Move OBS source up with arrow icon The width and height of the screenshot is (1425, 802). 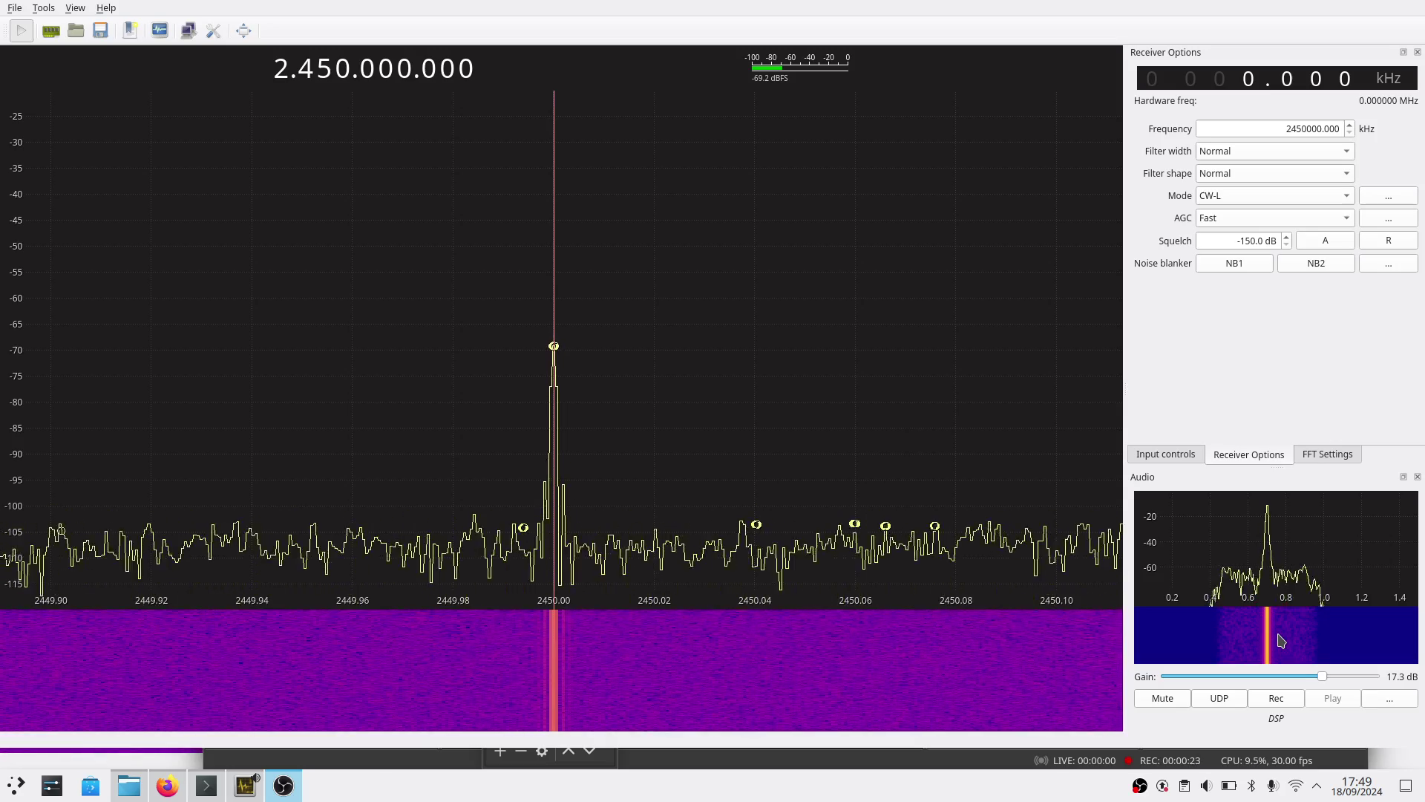569,752
